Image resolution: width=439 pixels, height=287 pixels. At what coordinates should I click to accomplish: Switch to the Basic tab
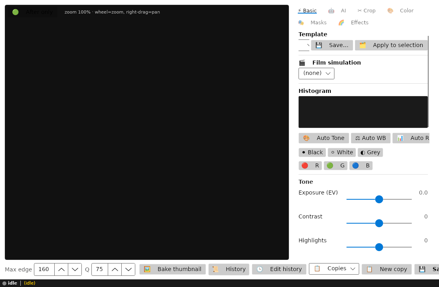(x=307, y=11)
